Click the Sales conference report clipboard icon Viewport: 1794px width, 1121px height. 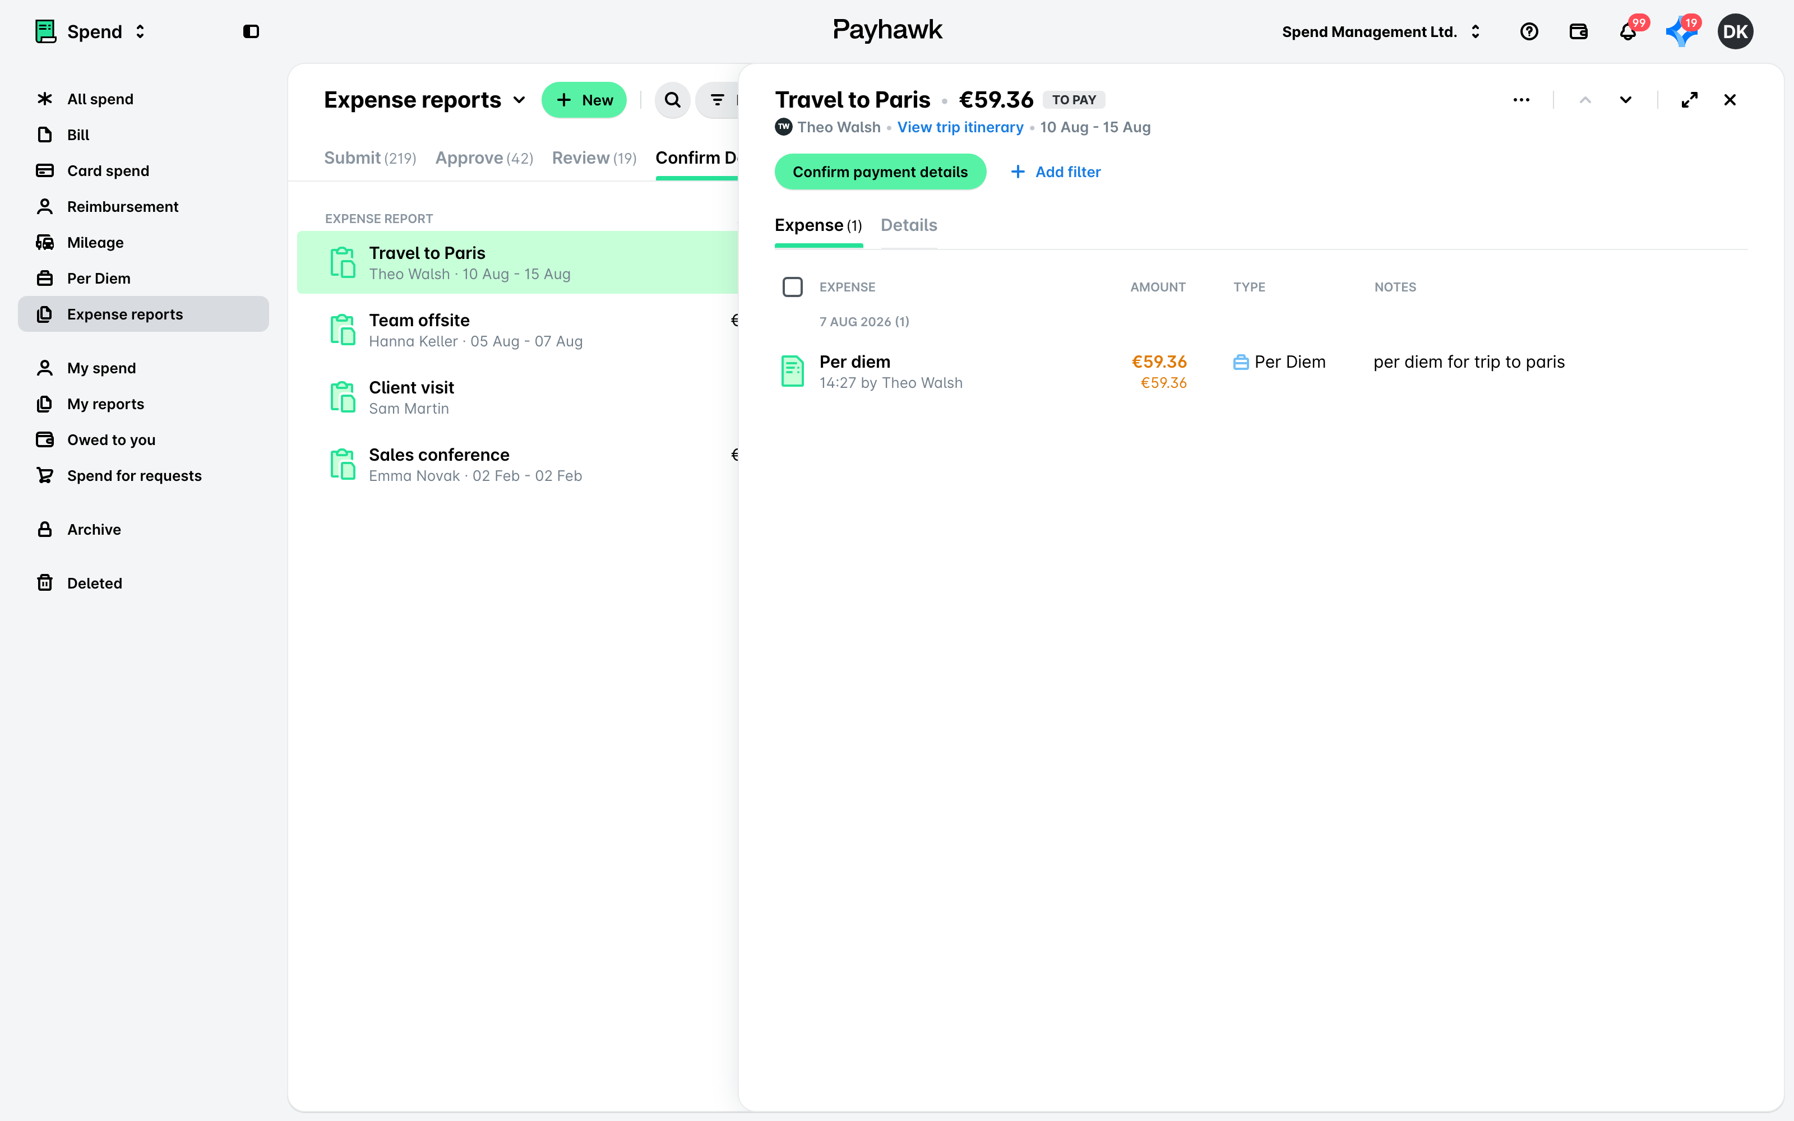343,464
